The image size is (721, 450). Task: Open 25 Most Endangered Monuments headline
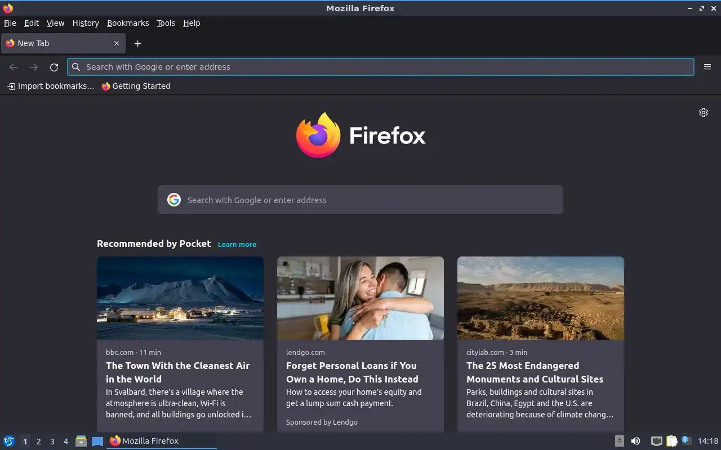click(x=535, y=372)
